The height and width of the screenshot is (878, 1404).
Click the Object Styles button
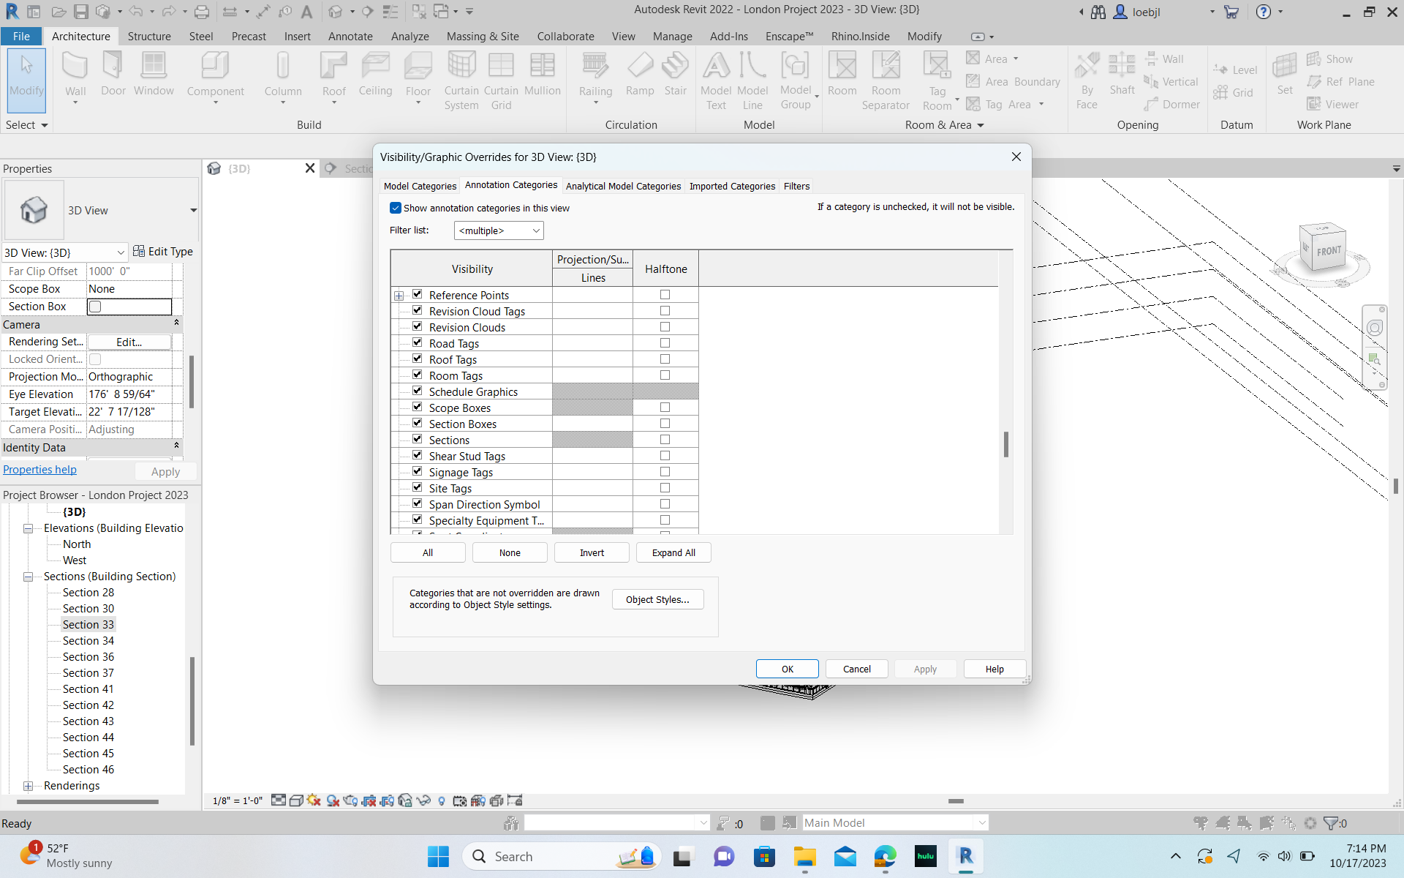(657, 599)
